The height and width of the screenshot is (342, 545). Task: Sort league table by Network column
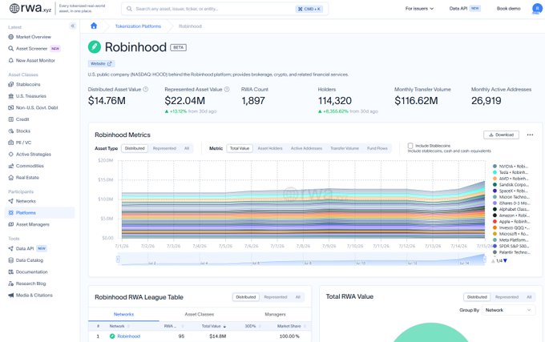coord(119,326)
